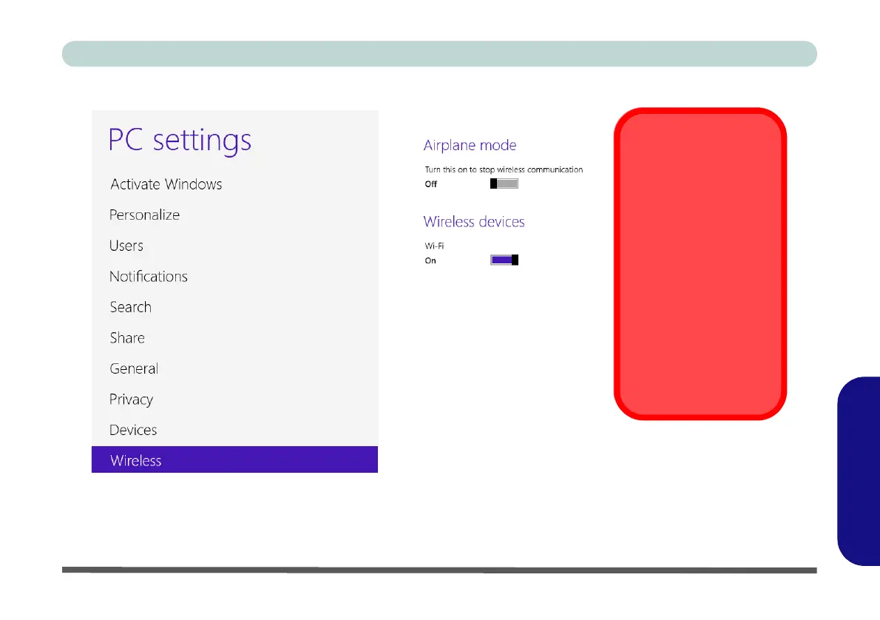This screenshot has width=880, height=620.
Task: Open Search settings category
Action: click(131, 307)
